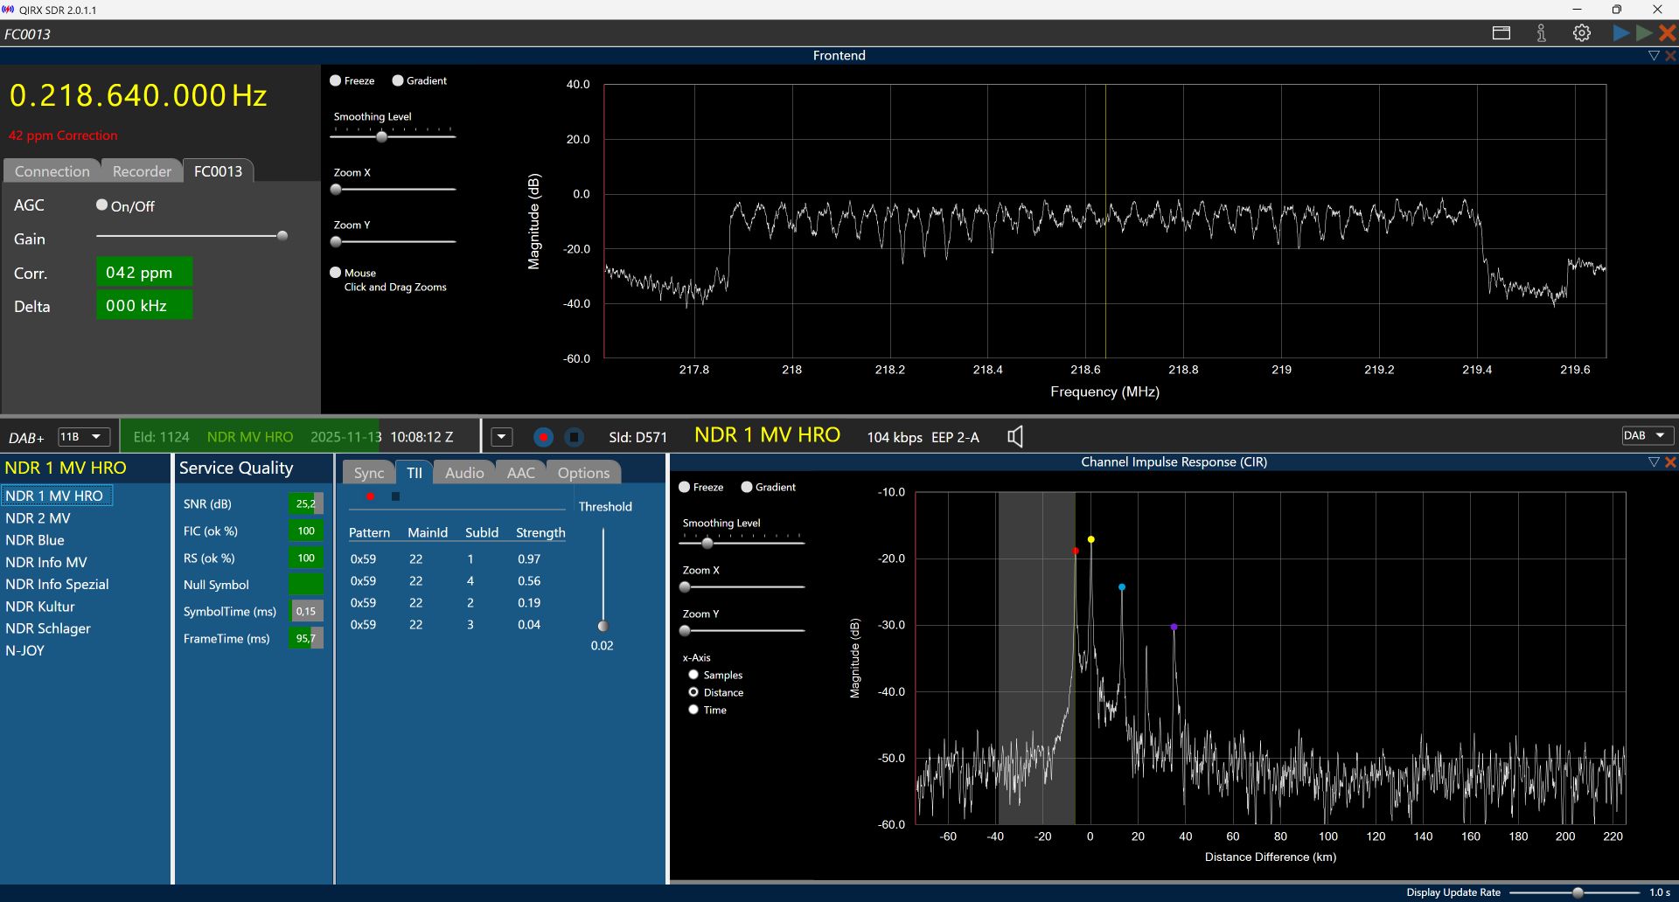Open the settings gear in top toolbar
The height and width of the screenshot is (902, 1679).
pyautogui.click(x=1581, y=33)
